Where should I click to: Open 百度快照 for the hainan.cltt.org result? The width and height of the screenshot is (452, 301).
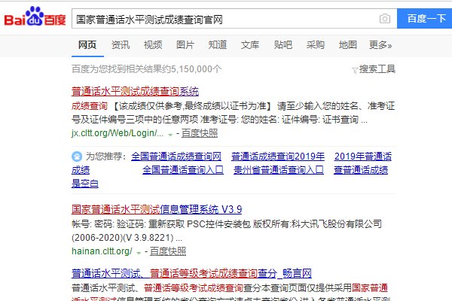tap(168, 251)
